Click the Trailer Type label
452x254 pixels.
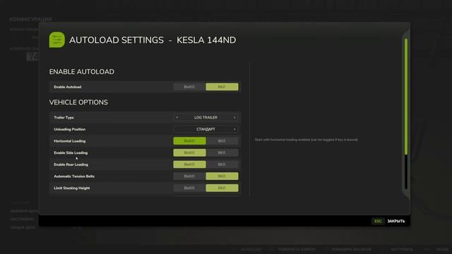coord(64,118)
